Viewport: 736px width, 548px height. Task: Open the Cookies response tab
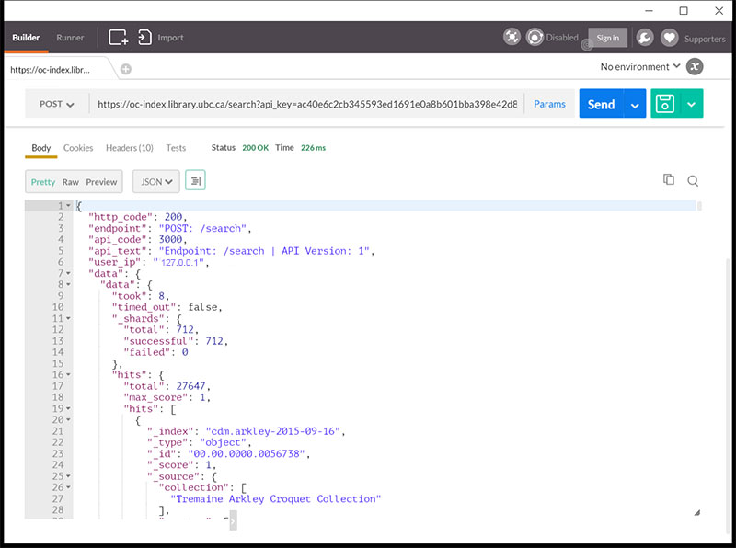pyautogui.click(x=78, y=148)
